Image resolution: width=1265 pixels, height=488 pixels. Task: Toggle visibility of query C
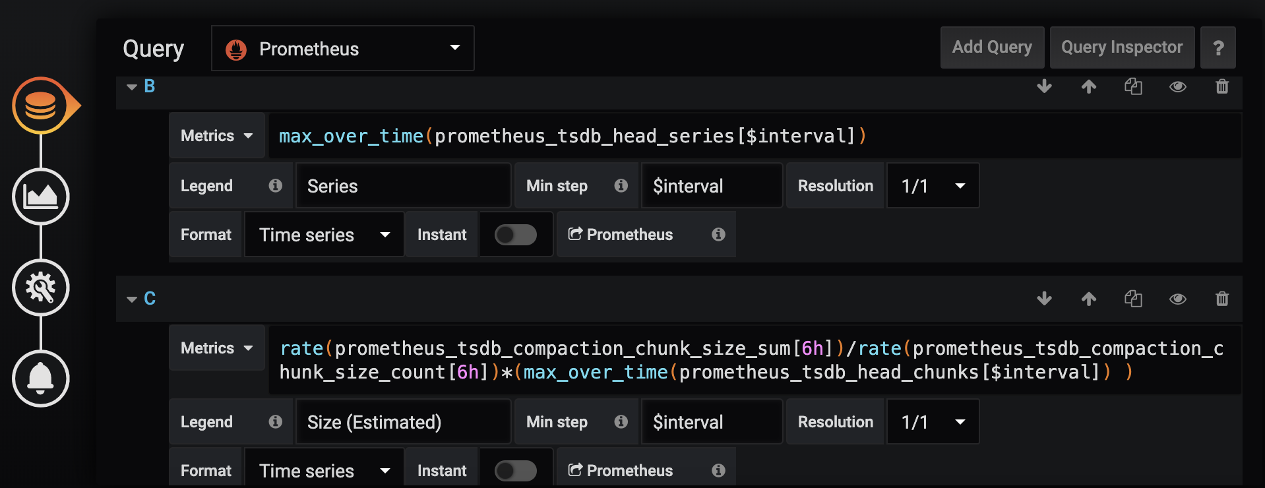pos(1178,299)
